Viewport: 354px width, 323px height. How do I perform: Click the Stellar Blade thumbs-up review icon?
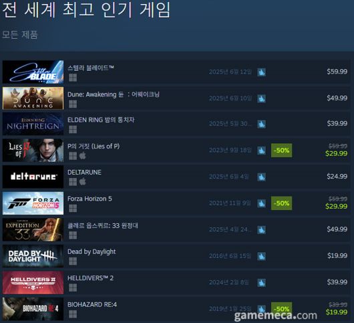tap(261, 72)
